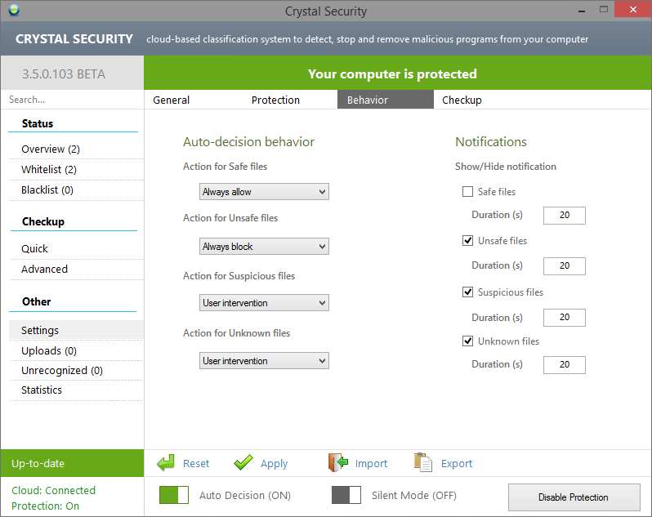
Task: Open the Advanced checkup item
Action: (x=76, y=270)
